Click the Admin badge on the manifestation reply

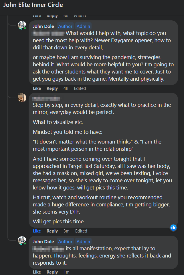click(84, 241)
